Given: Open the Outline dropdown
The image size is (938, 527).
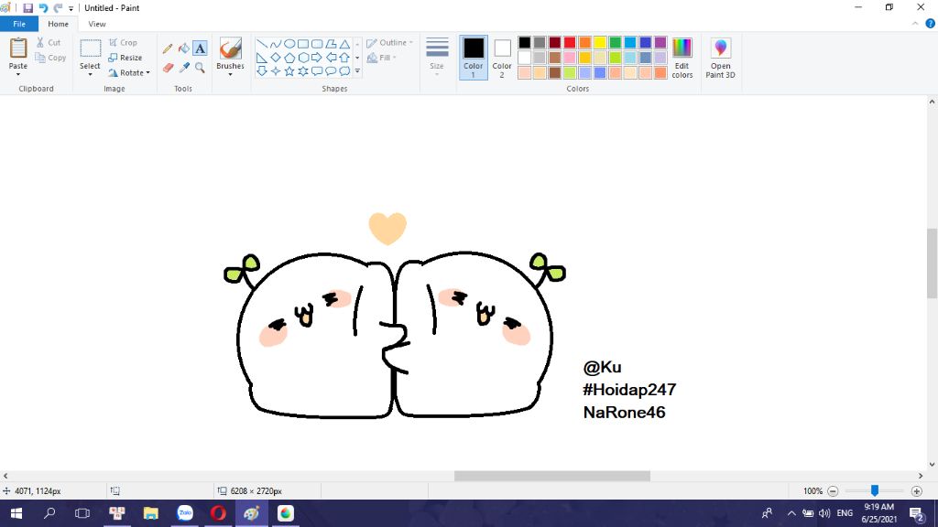Looking at the screenshot, I should click(389, 43).
